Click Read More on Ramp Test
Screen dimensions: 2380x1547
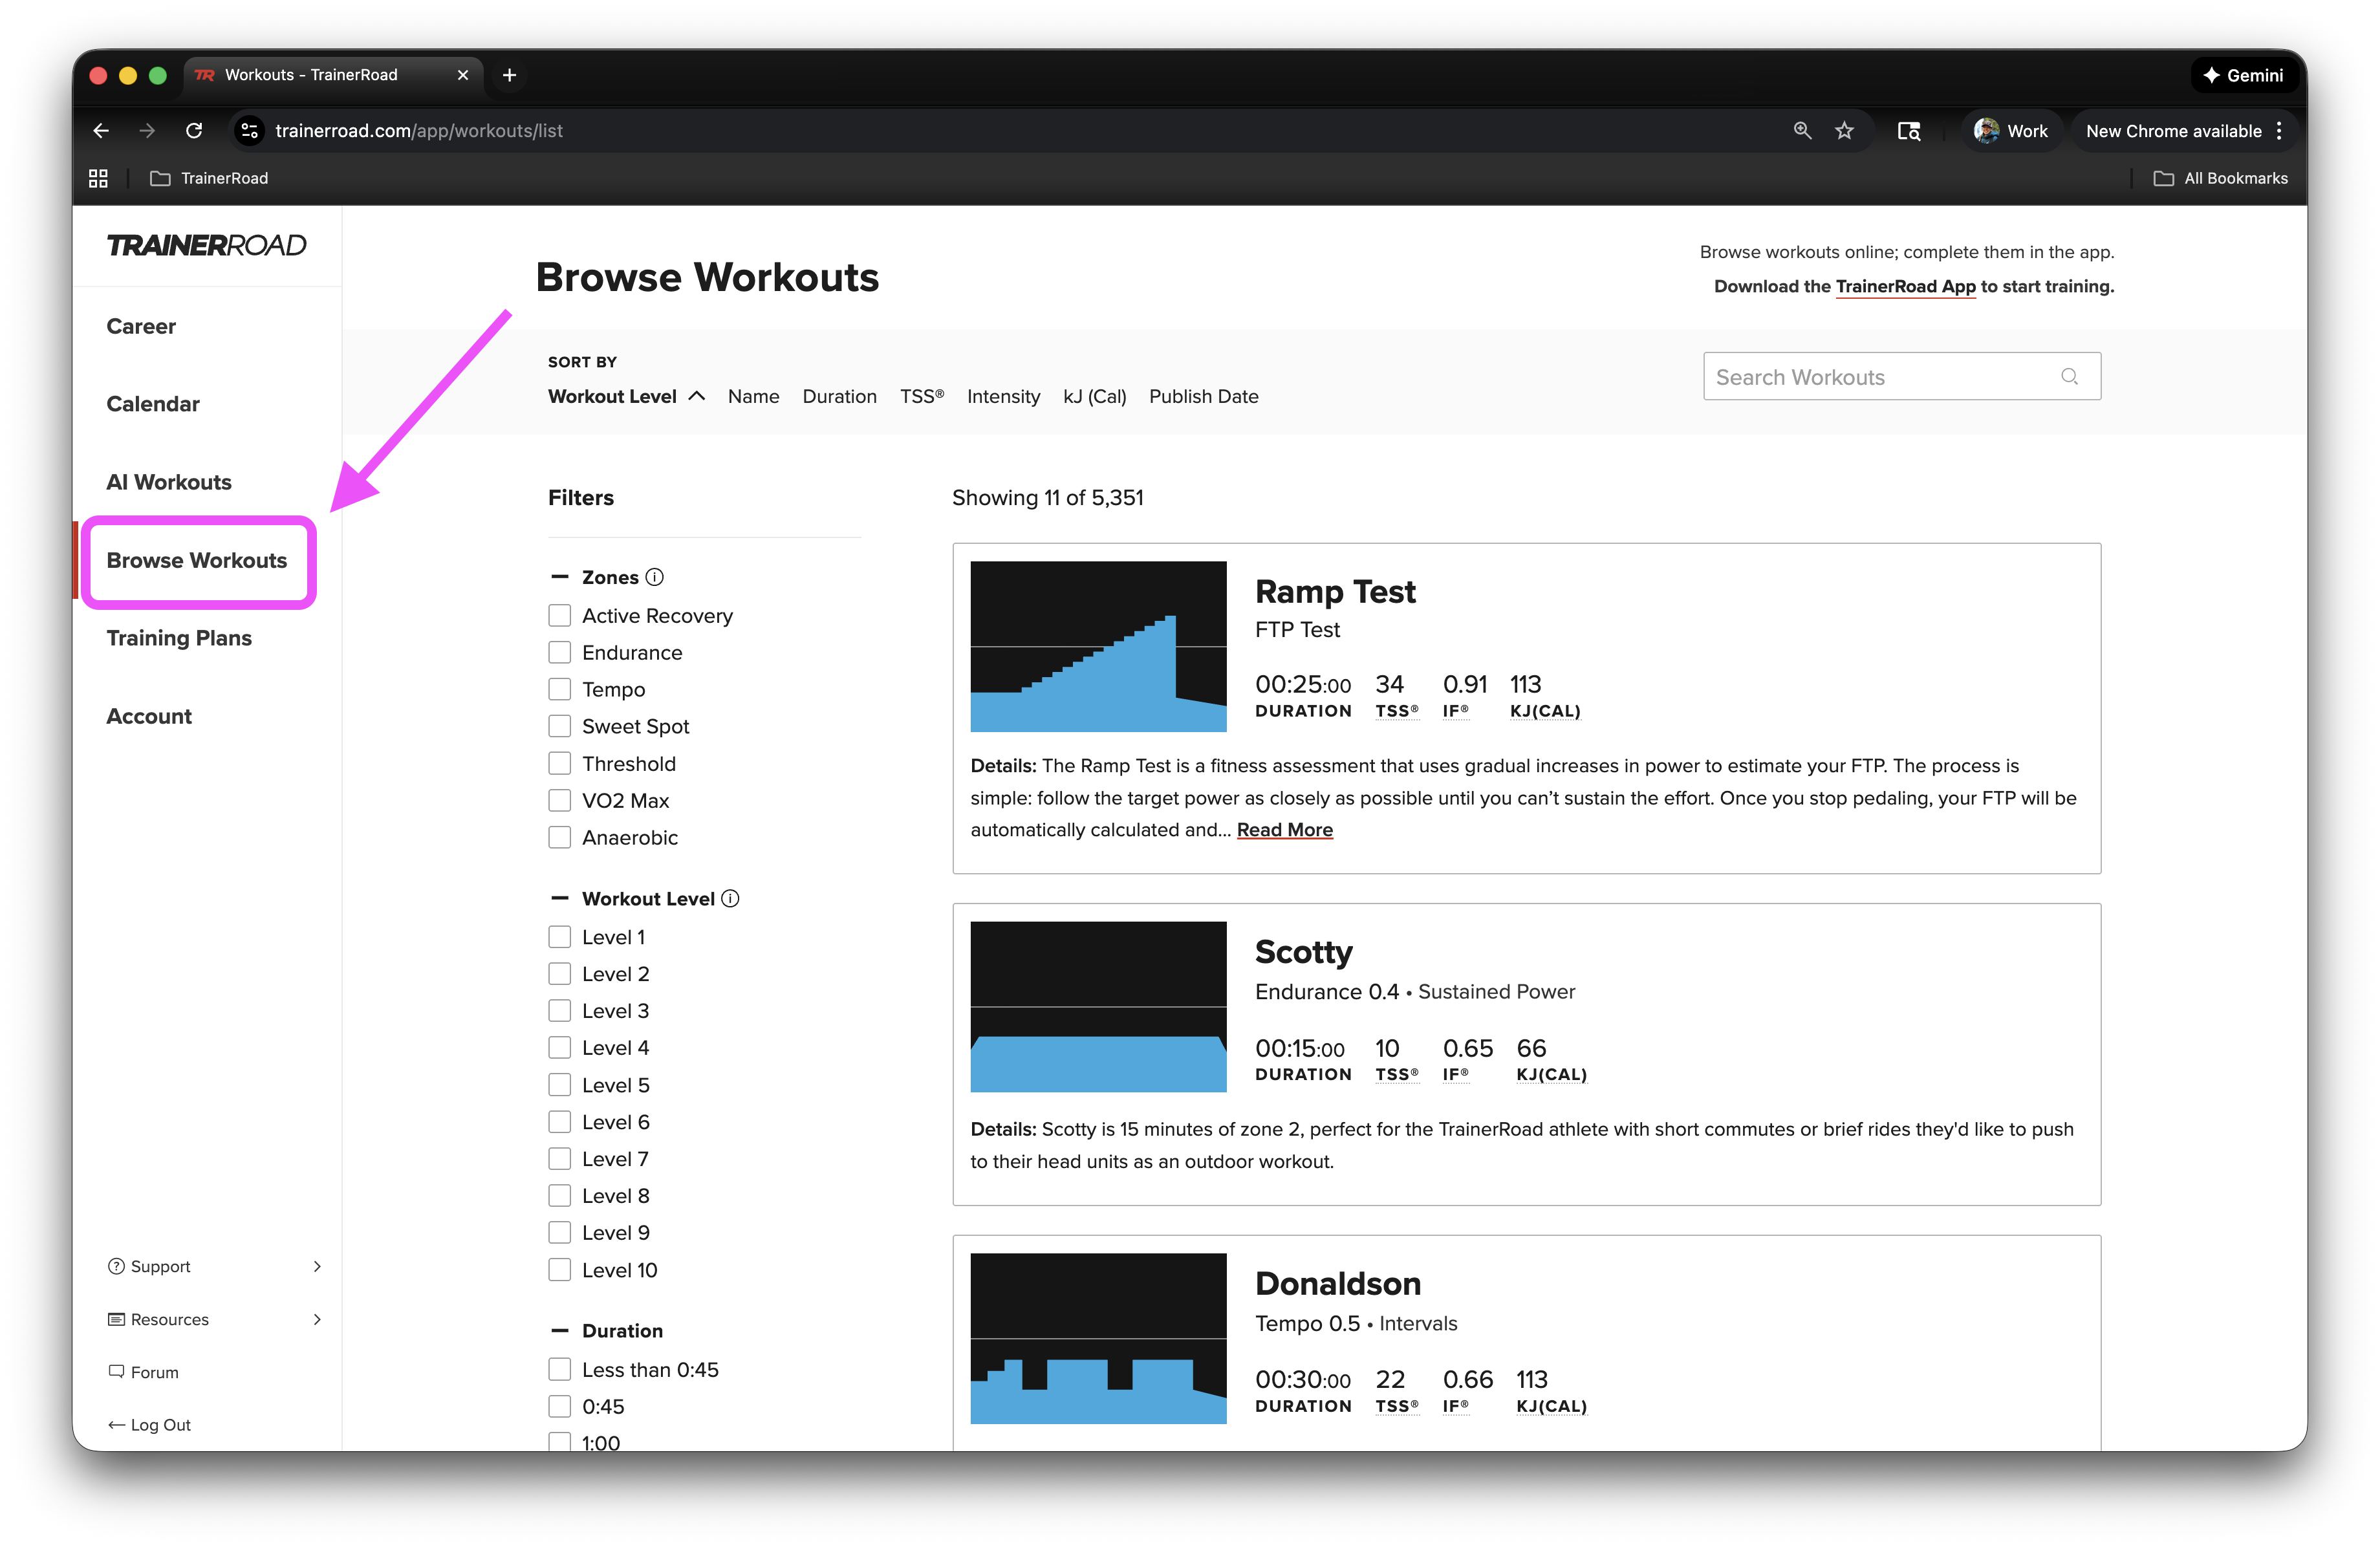tap(1285, 830)
